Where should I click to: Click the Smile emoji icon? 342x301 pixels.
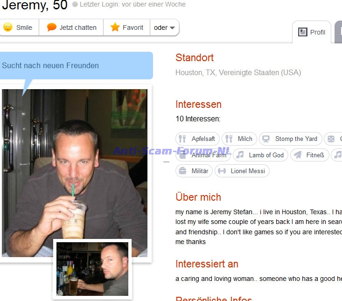point(8,27)
